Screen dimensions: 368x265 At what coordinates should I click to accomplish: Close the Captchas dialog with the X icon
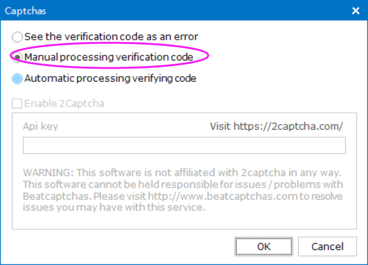355,11
